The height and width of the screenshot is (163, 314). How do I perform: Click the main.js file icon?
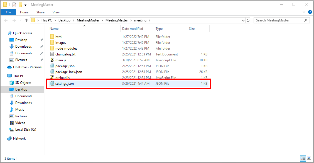[52, 60]
